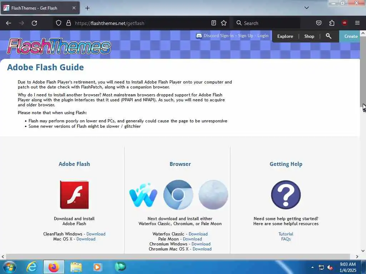Viewport: 366px width, 274px height.
Task: Reload the page with the refresh icon
Action: (34, 23)
